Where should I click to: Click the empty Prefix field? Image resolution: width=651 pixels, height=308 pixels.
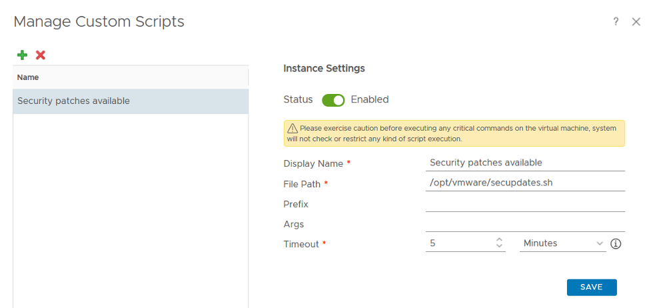(524, 203)
